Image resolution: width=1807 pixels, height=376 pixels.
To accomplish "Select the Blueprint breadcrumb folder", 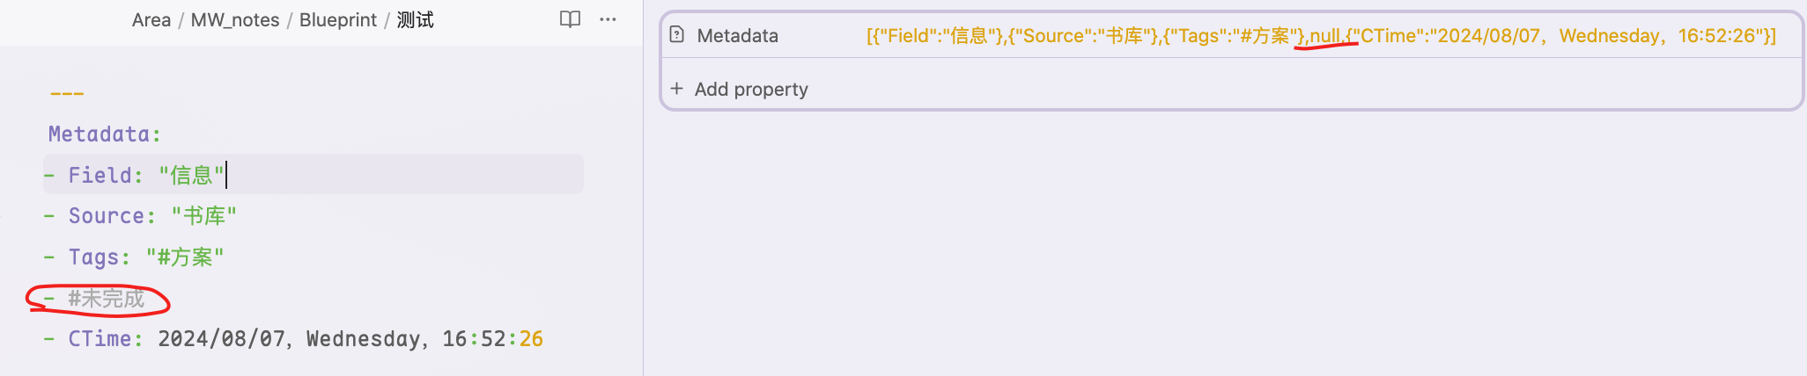I will coord(338,19).
